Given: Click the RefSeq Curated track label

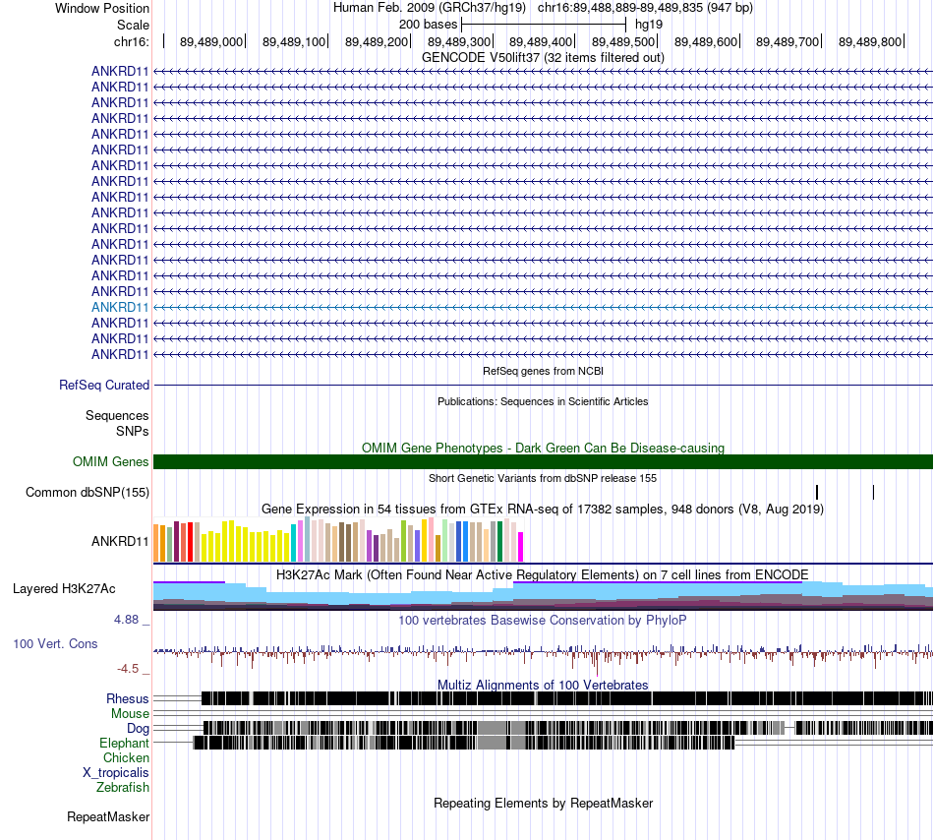Looking at the screenshot, I should [103, 386].
